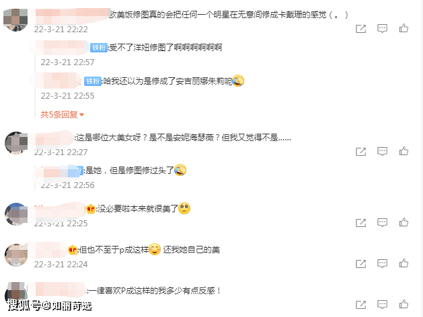
Task: Reply to the comment posted at 22:25
Action: click(x=382, y=222)
